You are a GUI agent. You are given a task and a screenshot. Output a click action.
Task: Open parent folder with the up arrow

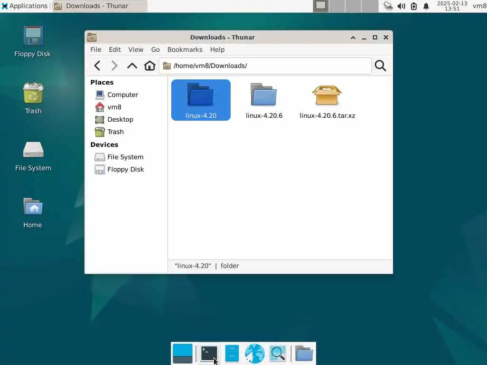[x=132, y=66]
